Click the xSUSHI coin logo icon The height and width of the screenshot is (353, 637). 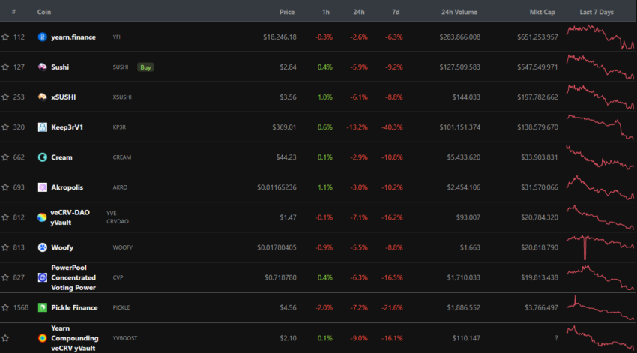42,97
